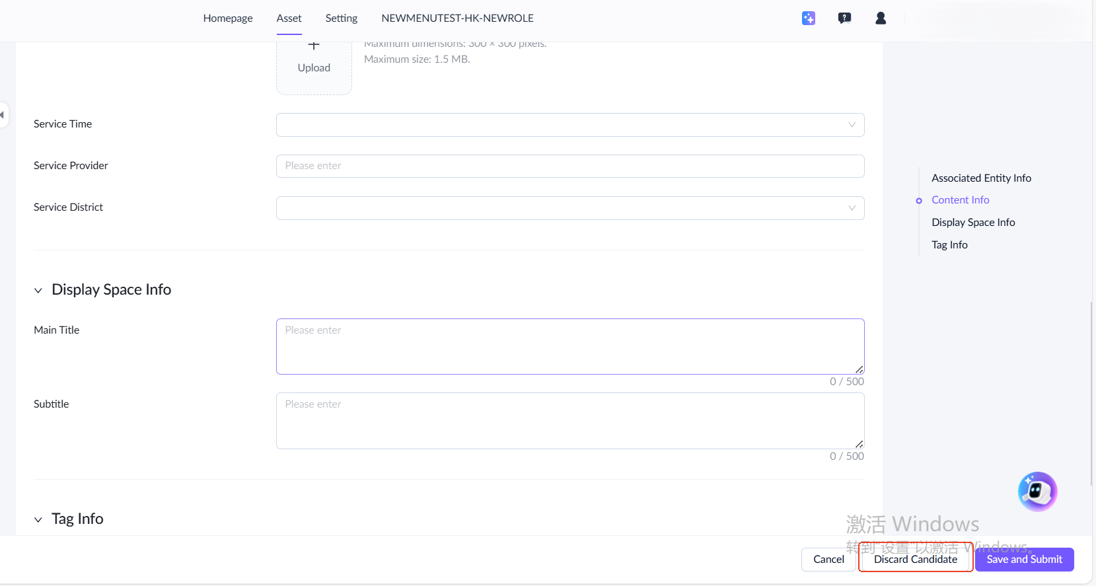1096x586 pixels.
Task: Click Save and Submit
Action: tap(1024, 559)
